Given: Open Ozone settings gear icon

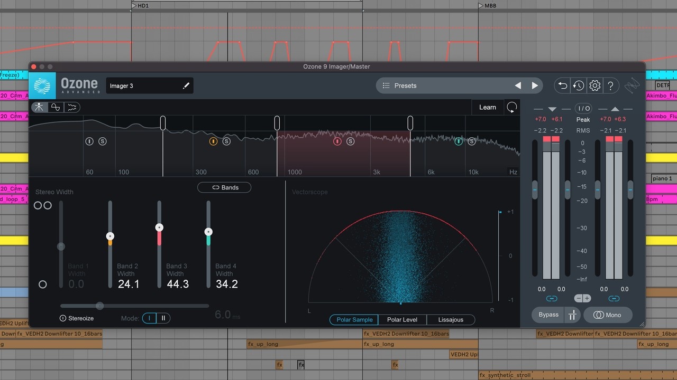Looking at the screenshot, I should [x=595, y=85].
